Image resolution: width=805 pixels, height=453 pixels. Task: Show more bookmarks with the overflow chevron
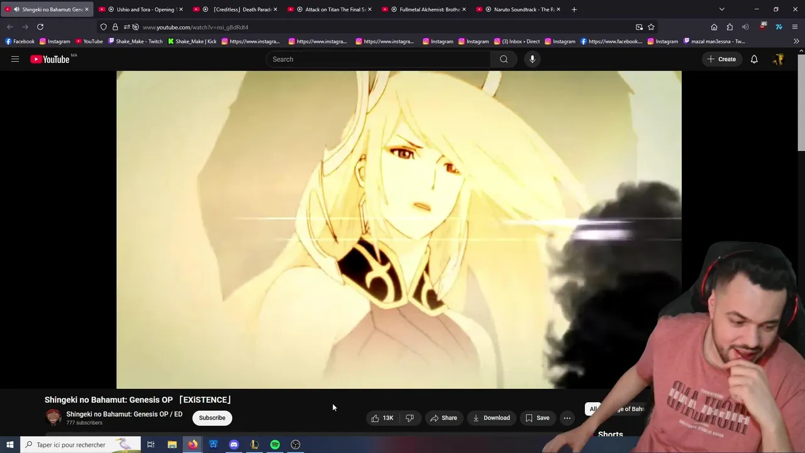(x=796, y=42)
